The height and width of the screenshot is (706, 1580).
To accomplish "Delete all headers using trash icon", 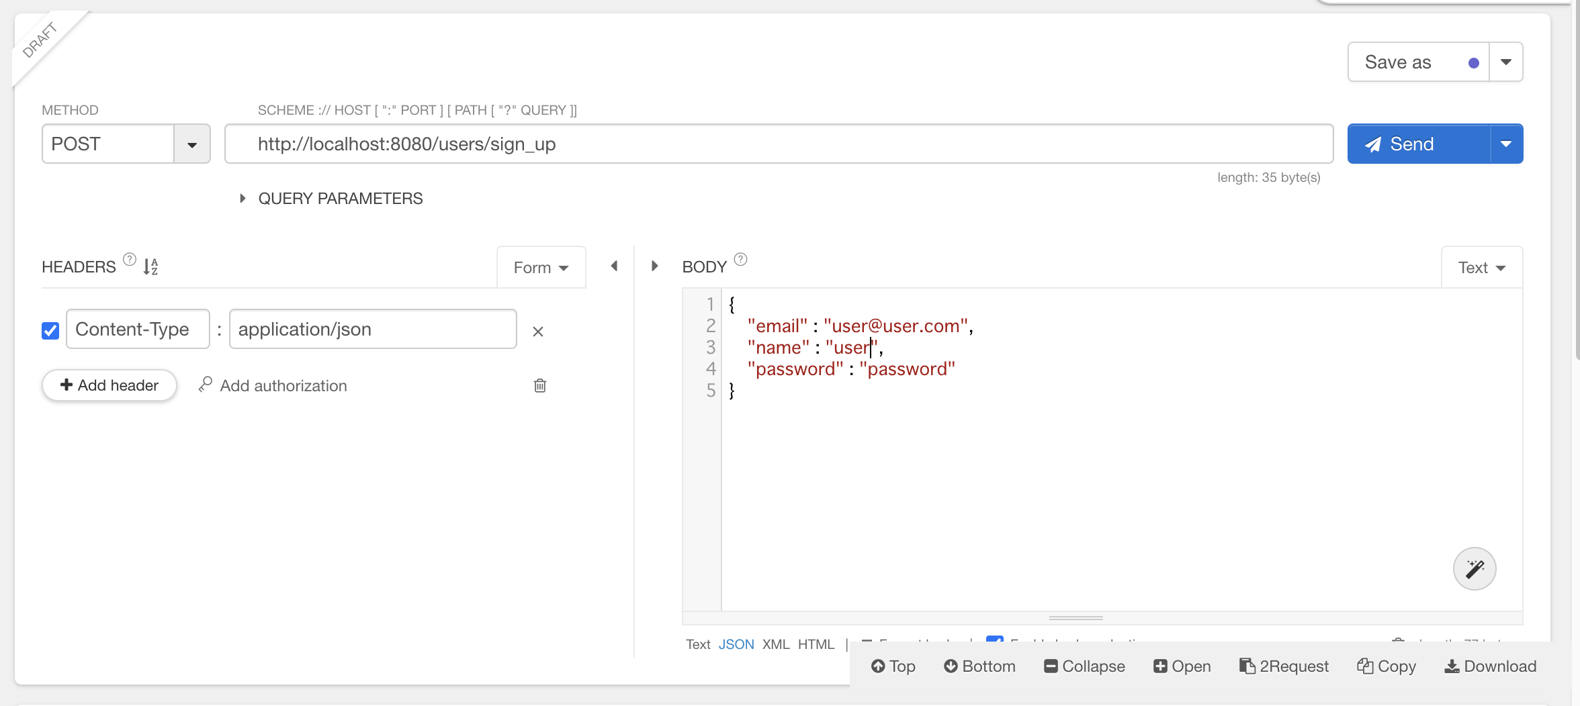I will (x=539, y=385).
